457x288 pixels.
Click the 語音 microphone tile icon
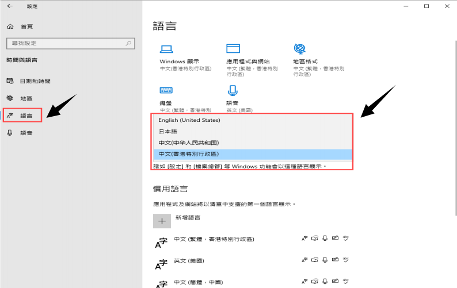(x=233, y=91)
